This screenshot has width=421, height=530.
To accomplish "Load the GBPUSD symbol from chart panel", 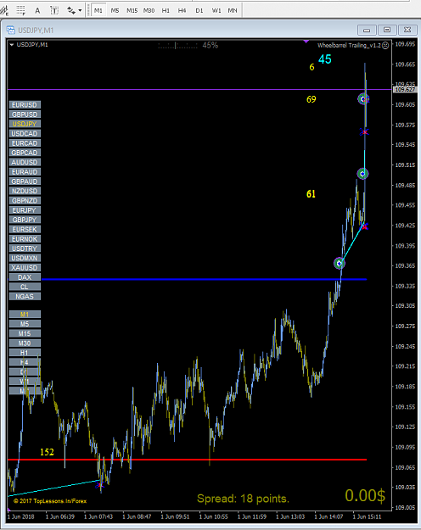I will (25, 114).
